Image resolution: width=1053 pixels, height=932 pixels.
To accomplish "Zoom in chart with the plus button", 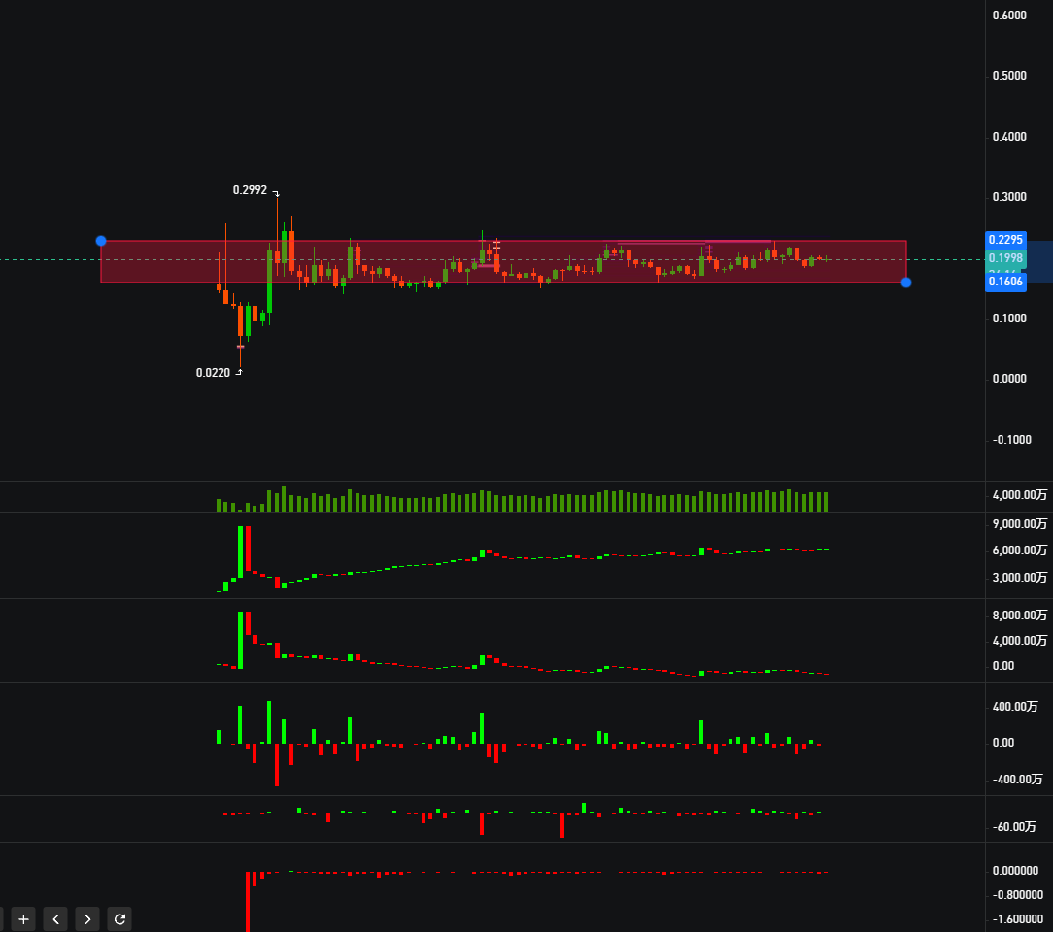I will [x=23, y=919].
